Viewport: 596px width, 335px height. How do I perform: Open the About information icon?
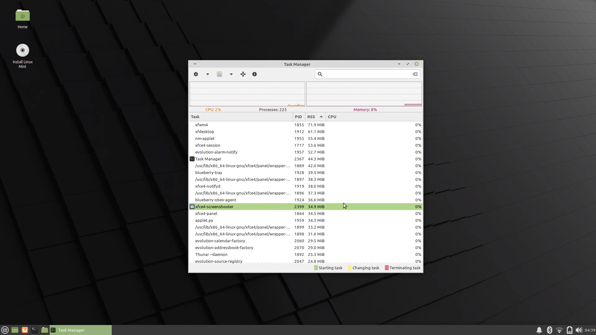tap(254, 74)
